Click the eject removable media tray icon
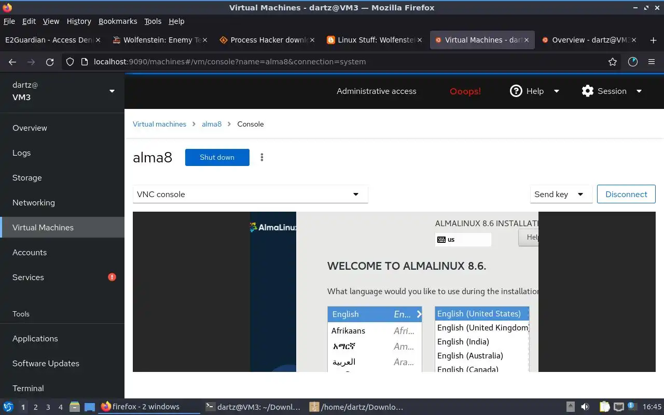 (x=570, y=407)
